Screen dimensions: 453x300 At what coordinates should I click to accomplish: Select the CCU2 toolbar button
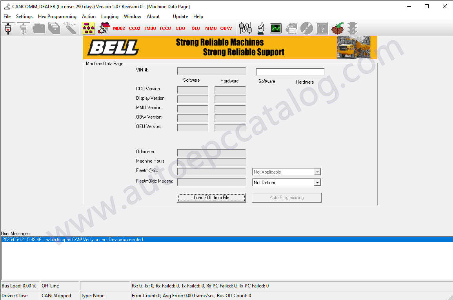(x=135, y=28)
